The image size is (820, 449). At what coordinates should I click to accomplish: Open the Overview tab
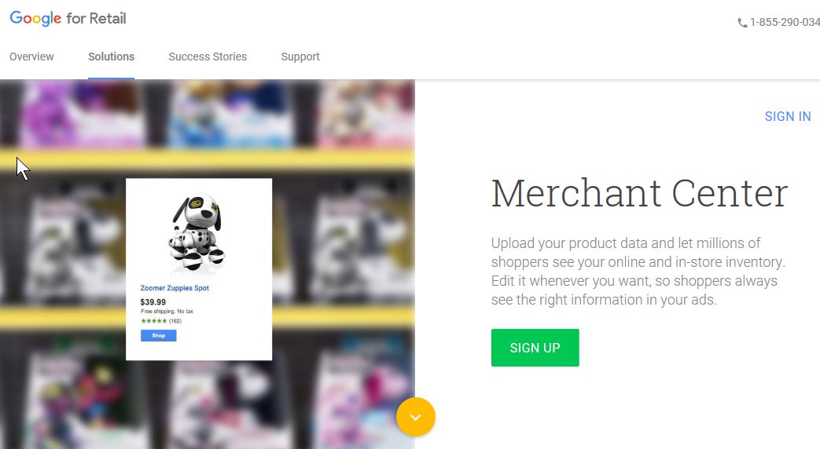(31, 57)
